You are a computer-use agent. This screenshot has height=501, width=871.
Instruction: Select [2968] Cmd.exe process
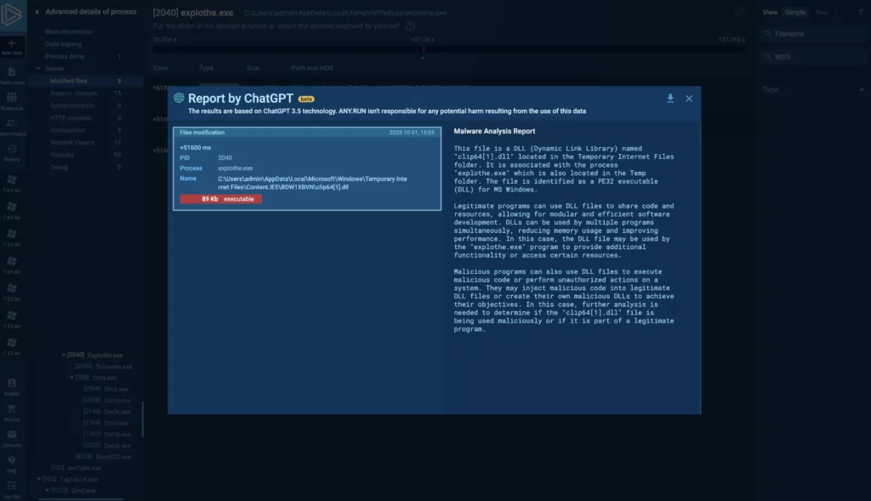105,389
